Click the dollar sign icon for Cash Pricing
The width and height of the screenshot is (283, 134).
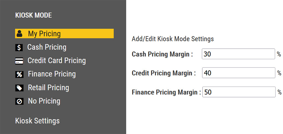tap(19, 47)
